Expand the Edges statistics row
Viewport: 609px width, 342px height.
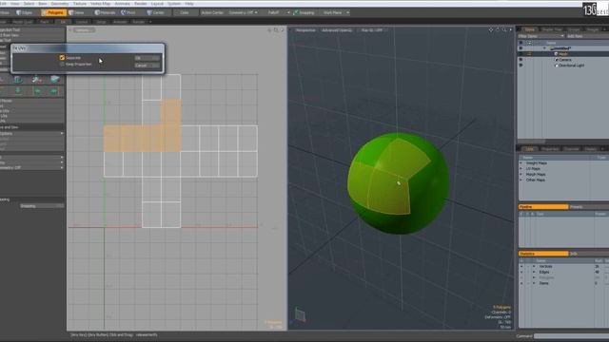pos(534,273)
